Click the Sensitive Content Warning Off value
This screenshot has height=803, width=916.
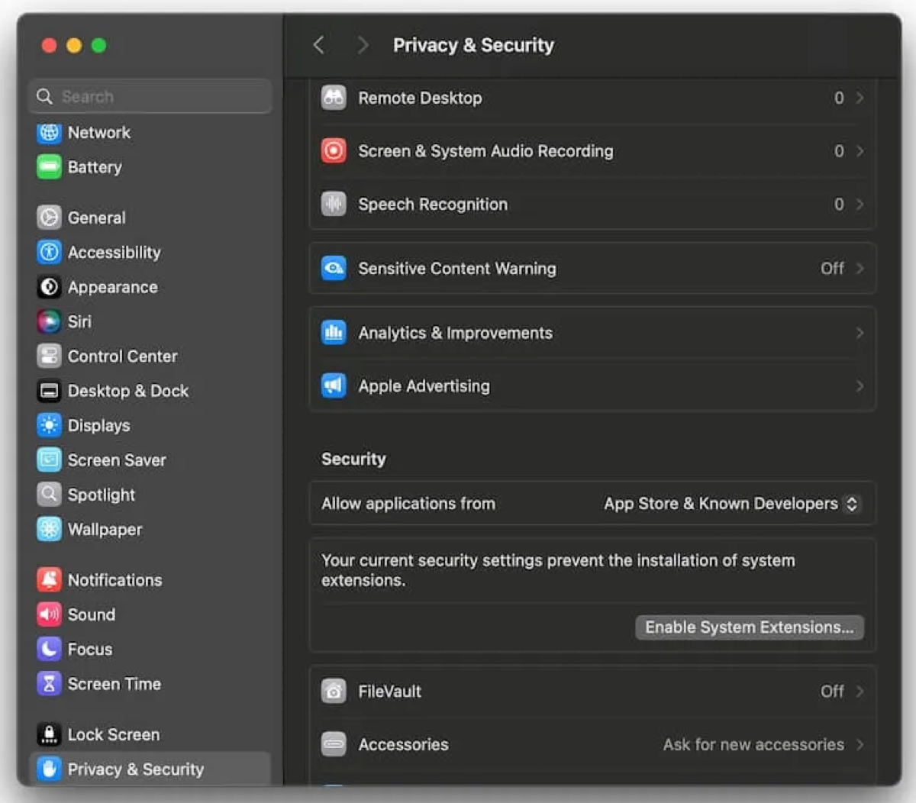[x=832, y=269]
